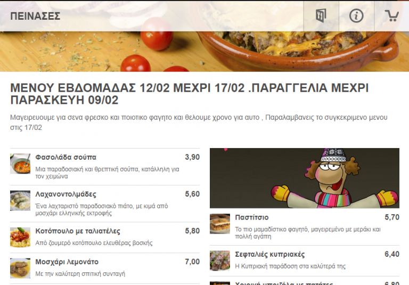Select the Παστίτσιο thumbnail image

[x=220, y=224]
